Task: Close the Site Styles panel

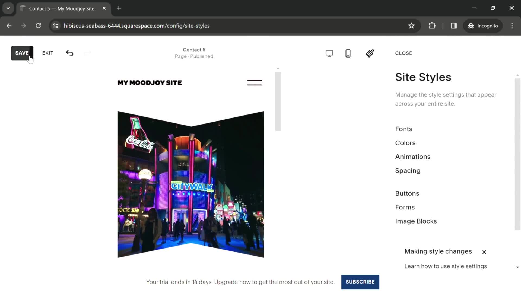Action: 404,53
